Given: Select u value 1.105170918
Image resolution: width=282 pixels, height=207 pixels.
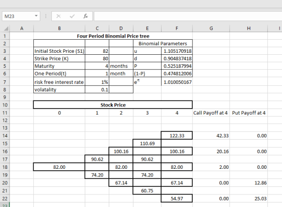Looking at the screenshot, I should pos(177,51).
